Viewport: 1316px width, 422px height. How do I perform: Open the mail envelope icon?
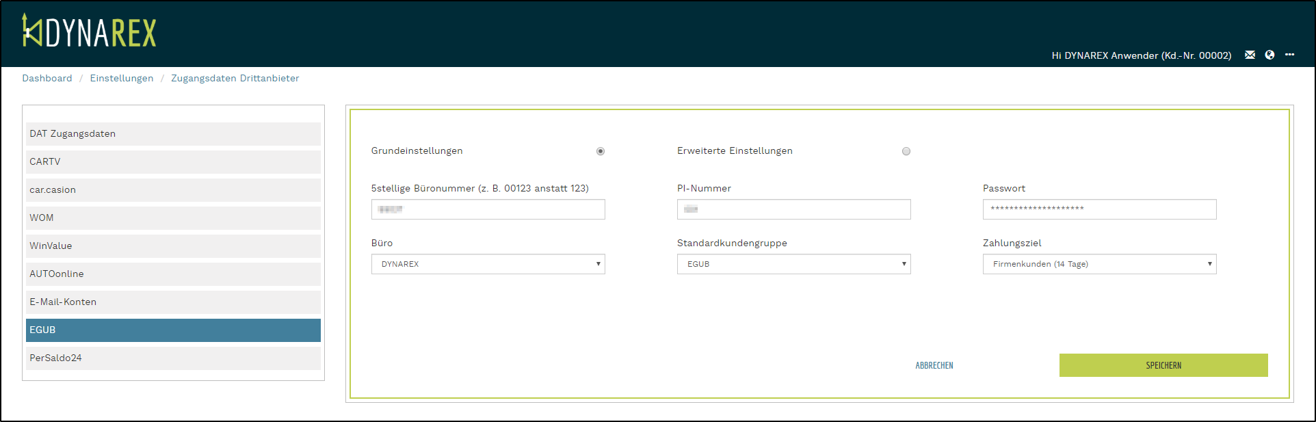(x=1250, y=55)
